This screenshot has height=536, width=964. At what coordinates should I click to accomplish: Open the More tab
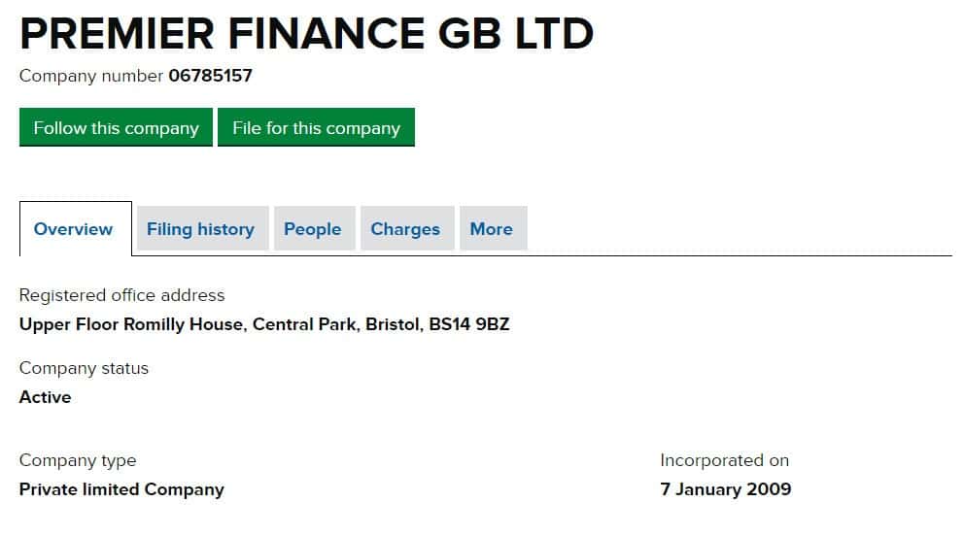pyautogui.click(x=492, y=229)
